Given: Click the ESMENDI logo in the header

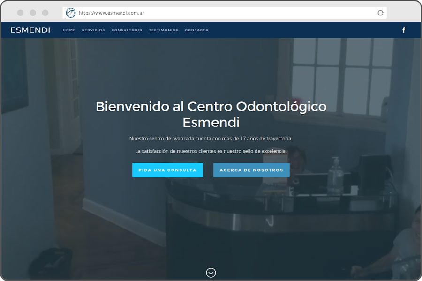Looking at the screenshot, I should 30,30.
